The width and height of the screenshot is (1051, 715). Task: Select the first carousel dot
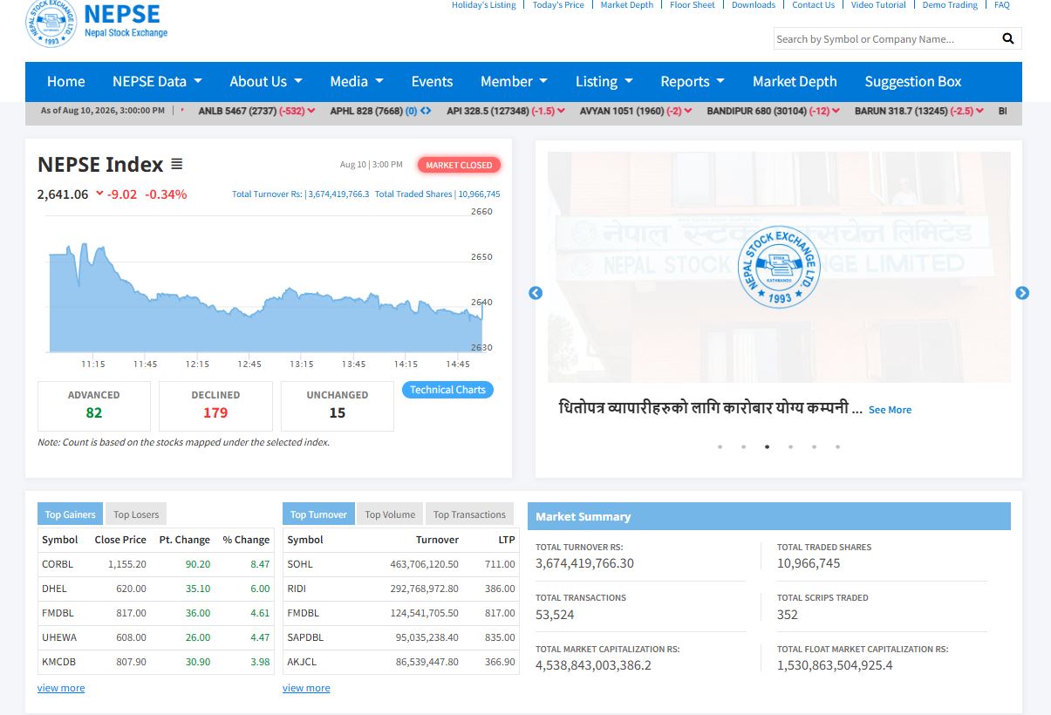(720, 446)
